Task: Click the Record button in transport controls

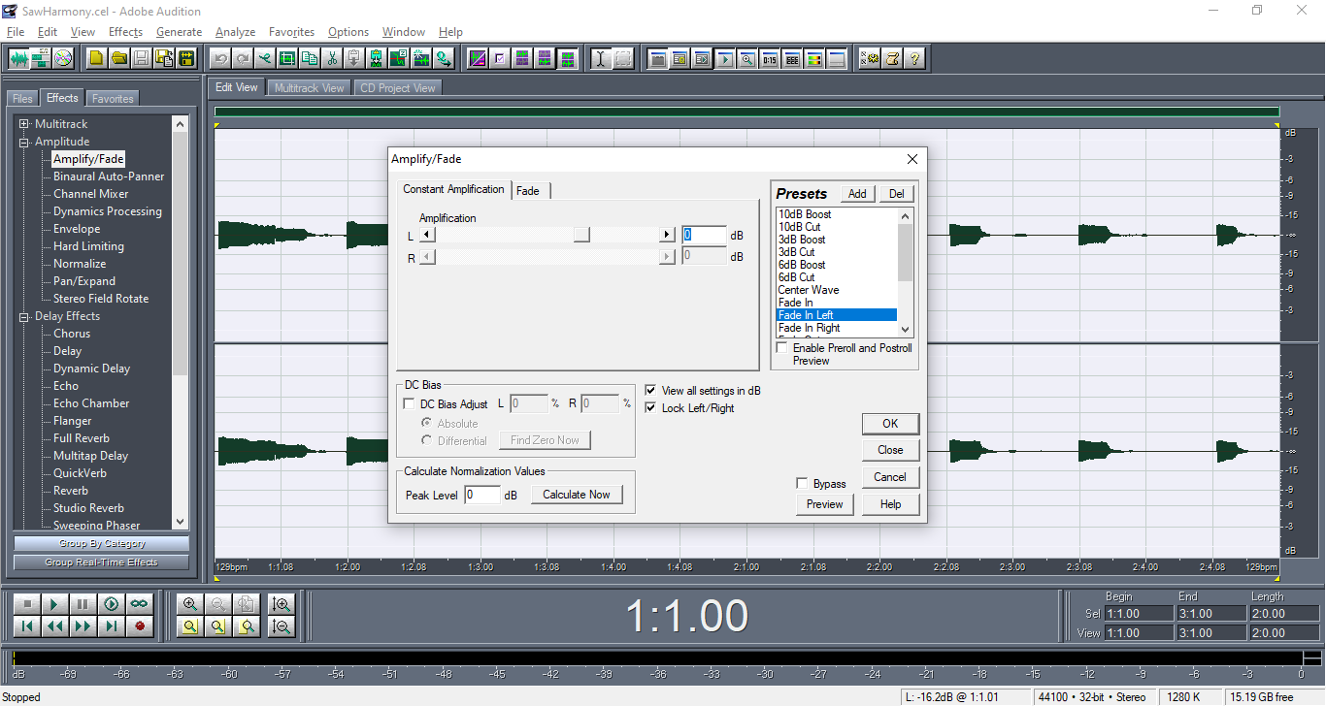Action: coord(140,626)
